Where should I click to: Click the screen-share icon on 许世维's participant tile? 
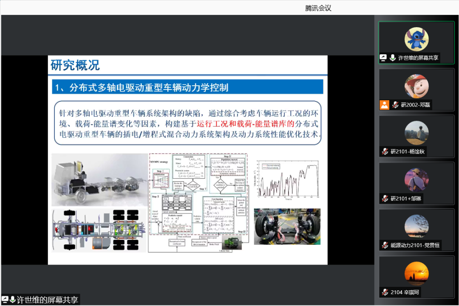tap(383, 58)
